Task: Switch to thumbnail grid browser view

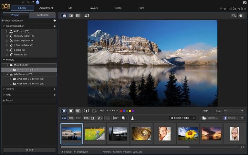Action: [78, 15]
